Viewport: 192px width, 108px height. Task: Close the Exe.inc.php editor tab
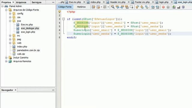point(84,2)
